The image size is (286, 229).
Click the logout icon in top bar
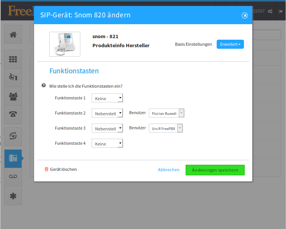point(280,11)
